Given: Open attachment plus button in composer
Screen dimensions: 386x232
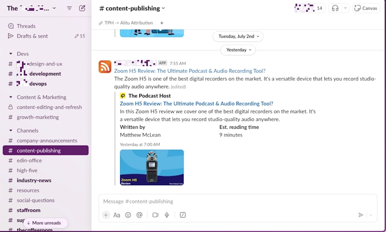Looking at the screenshot, I should (x=106, y=215).
